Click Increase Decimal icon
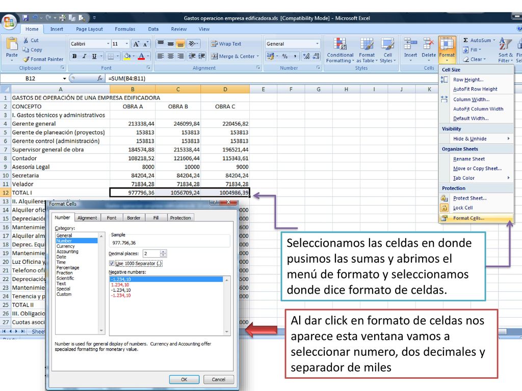Viewport: 522px width, 391px height. [306, 56]
